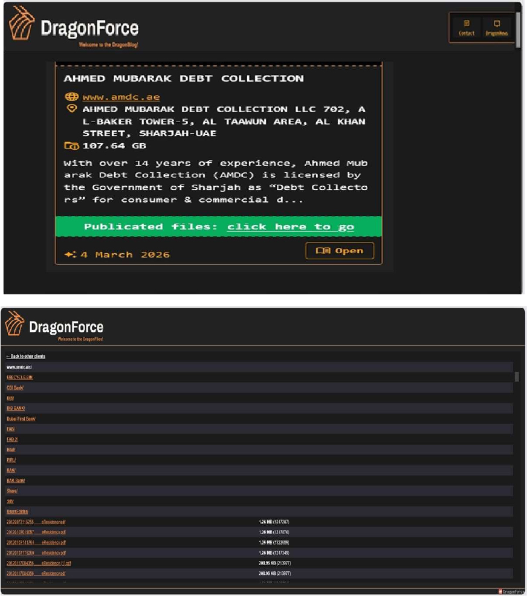The height and width of the screenshot is (596, 527).
Task: Click the scrollbar thumb of the DragonBlog page
Action: [x=518, y=25]
